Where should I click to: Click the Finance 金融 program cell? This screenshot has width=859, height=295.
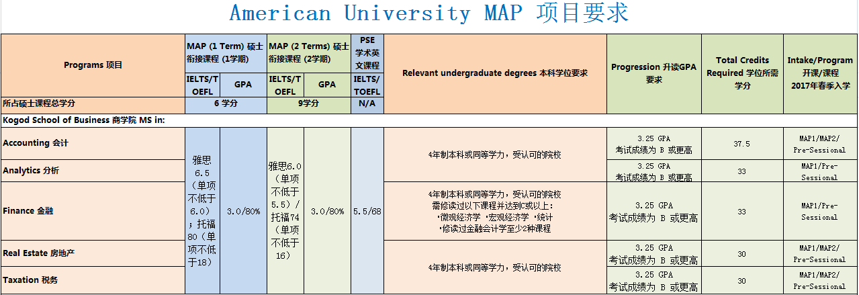point(93,211)
